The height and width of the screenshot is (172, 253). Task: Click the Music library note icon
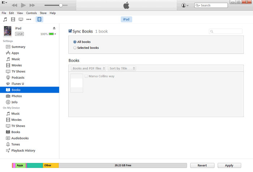(x=5, y=19)
